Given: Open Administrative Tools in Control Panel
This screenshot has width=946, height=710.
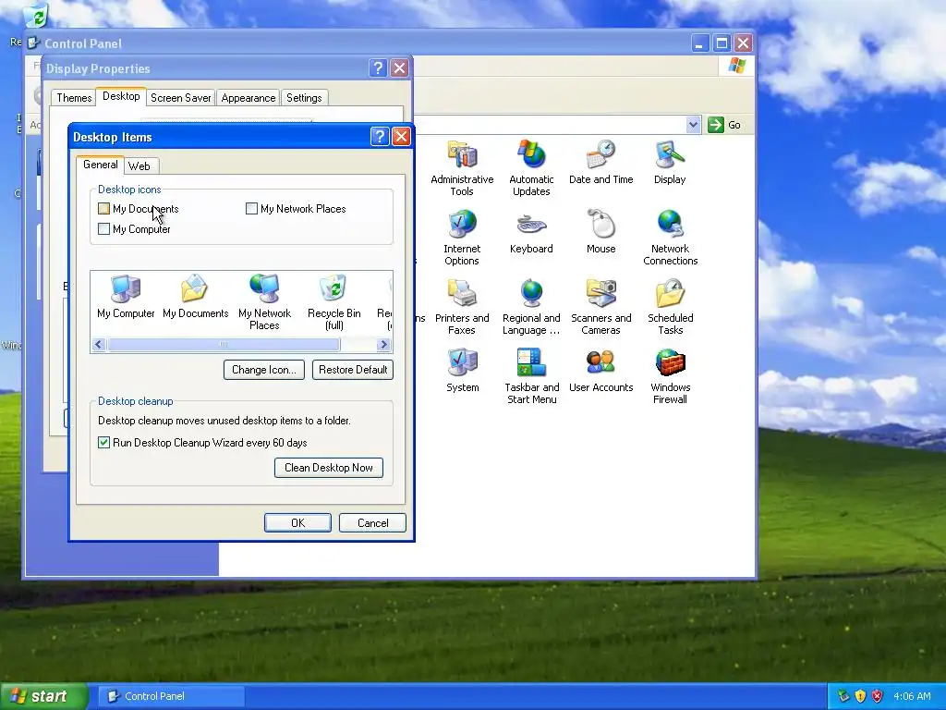Looking at the screenshot, I should (462, 168).
